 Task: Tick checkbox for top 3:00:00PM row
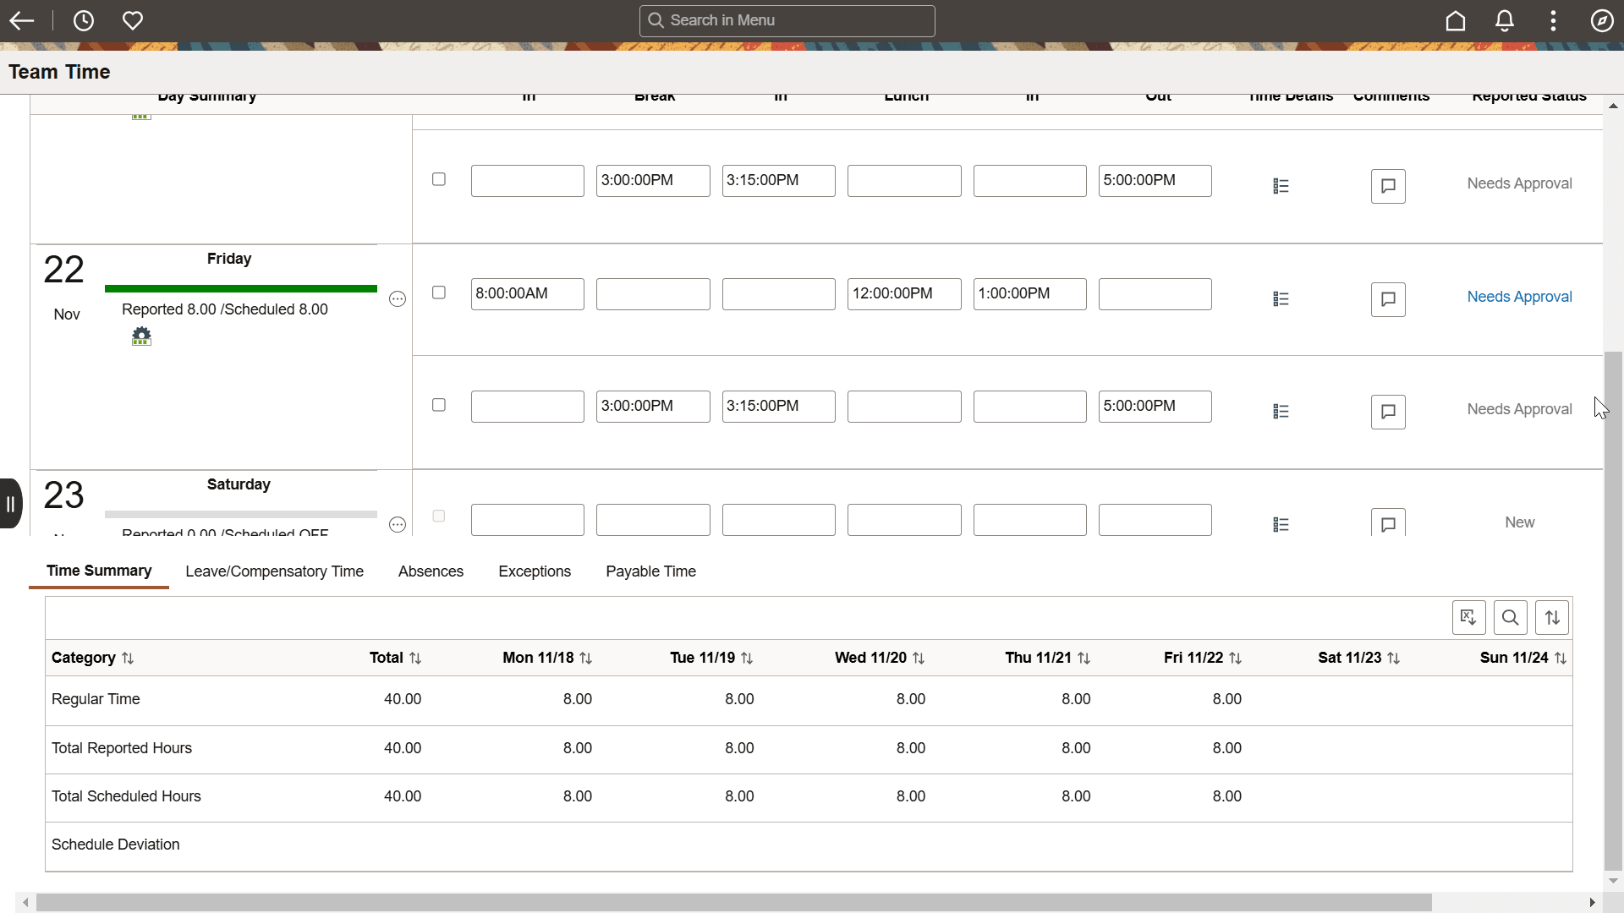(438, 179)
